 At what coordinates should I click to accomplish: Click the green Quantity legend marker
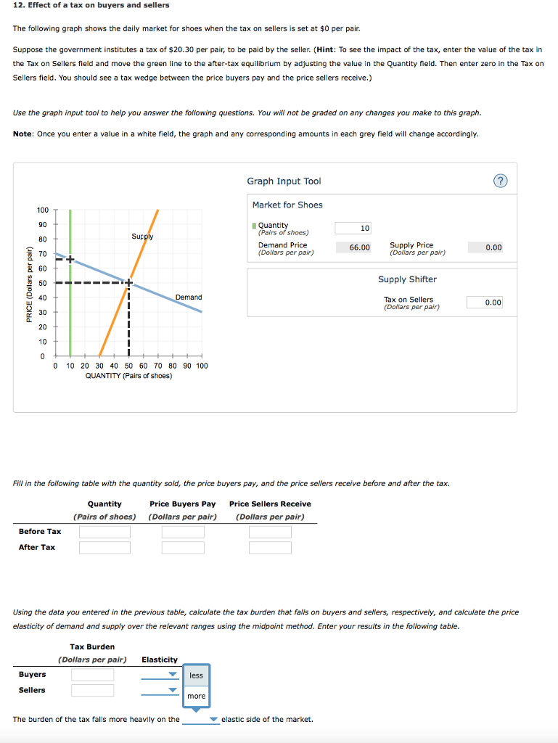point(255,226)
